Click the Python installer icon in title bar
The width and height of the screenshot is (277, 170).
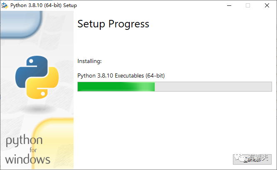tap(5, 5)
